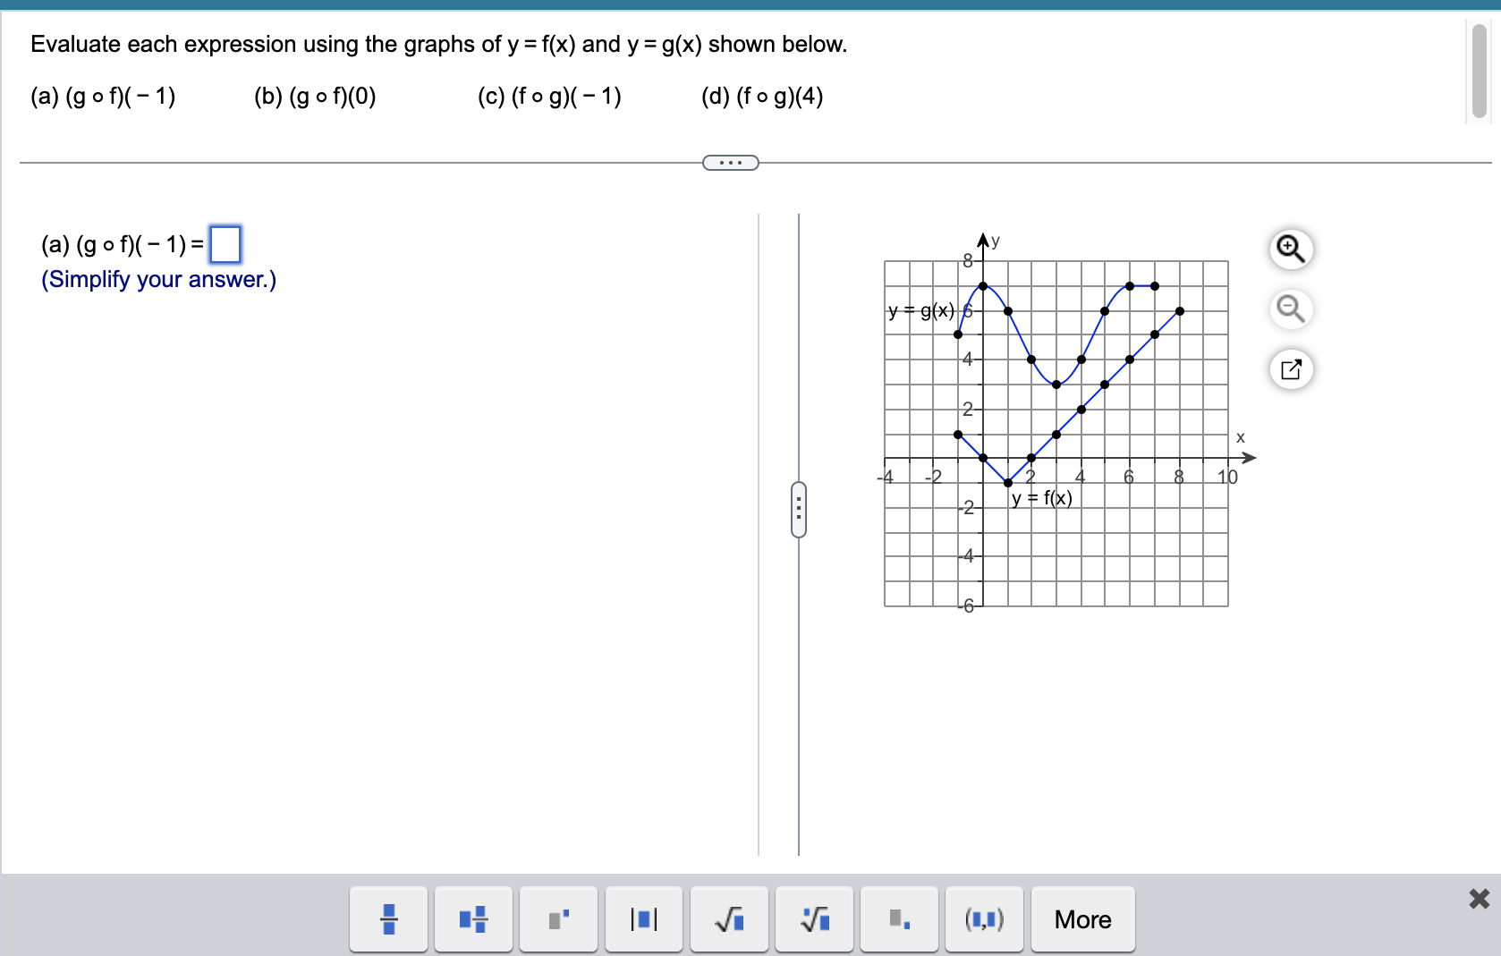Image resolution: width=1501 pixels, height=956 pixels.
Task: Insert an exponent using the superscript icon
Action: tap(558, 918)
